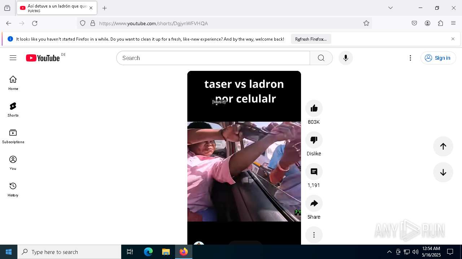
Task: Dislike this Short
Action: (314, 140)
